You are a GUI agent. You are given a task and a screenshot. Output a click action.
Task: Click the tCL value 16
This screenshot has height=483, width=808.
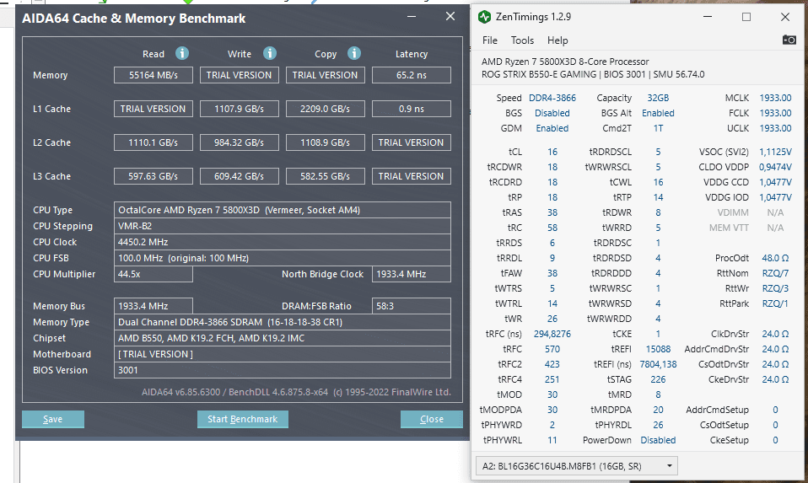(x=552, y=152)
